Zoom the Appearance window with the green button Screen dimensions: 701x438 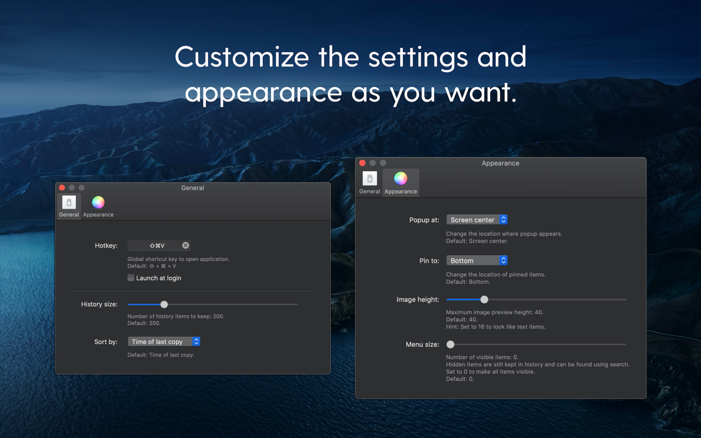[x=383, y=163]
